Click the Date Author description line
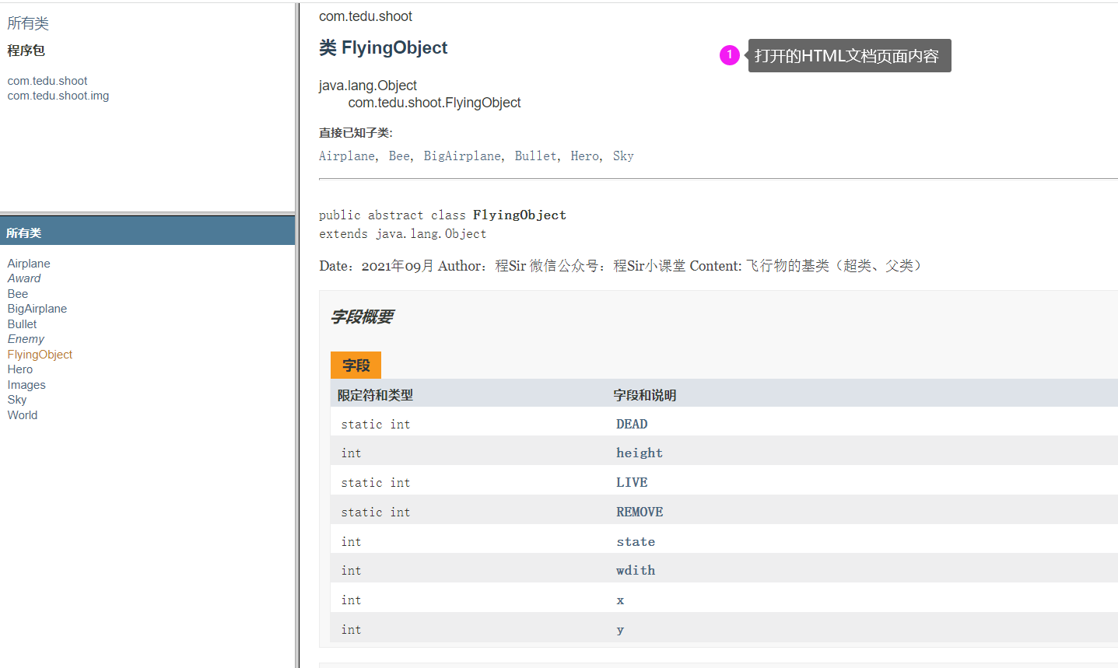1118x668 pixels. point(622,266)
